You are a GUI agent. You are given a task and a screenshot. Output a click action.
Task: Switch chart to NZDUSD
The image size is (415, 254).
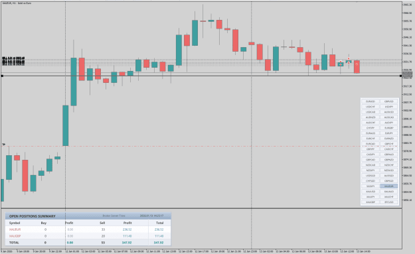(x=388, y=170)
